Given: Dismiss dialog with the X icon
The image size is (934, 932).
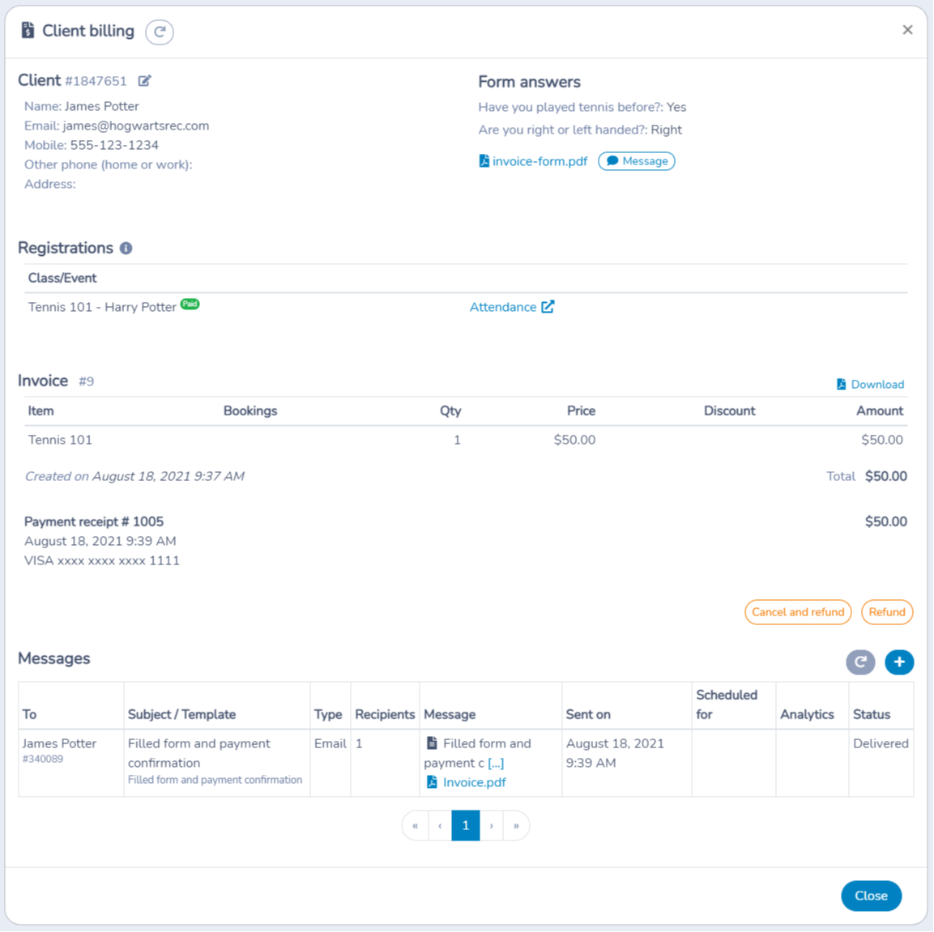Looking at the screenshot, I should (907, 30).
